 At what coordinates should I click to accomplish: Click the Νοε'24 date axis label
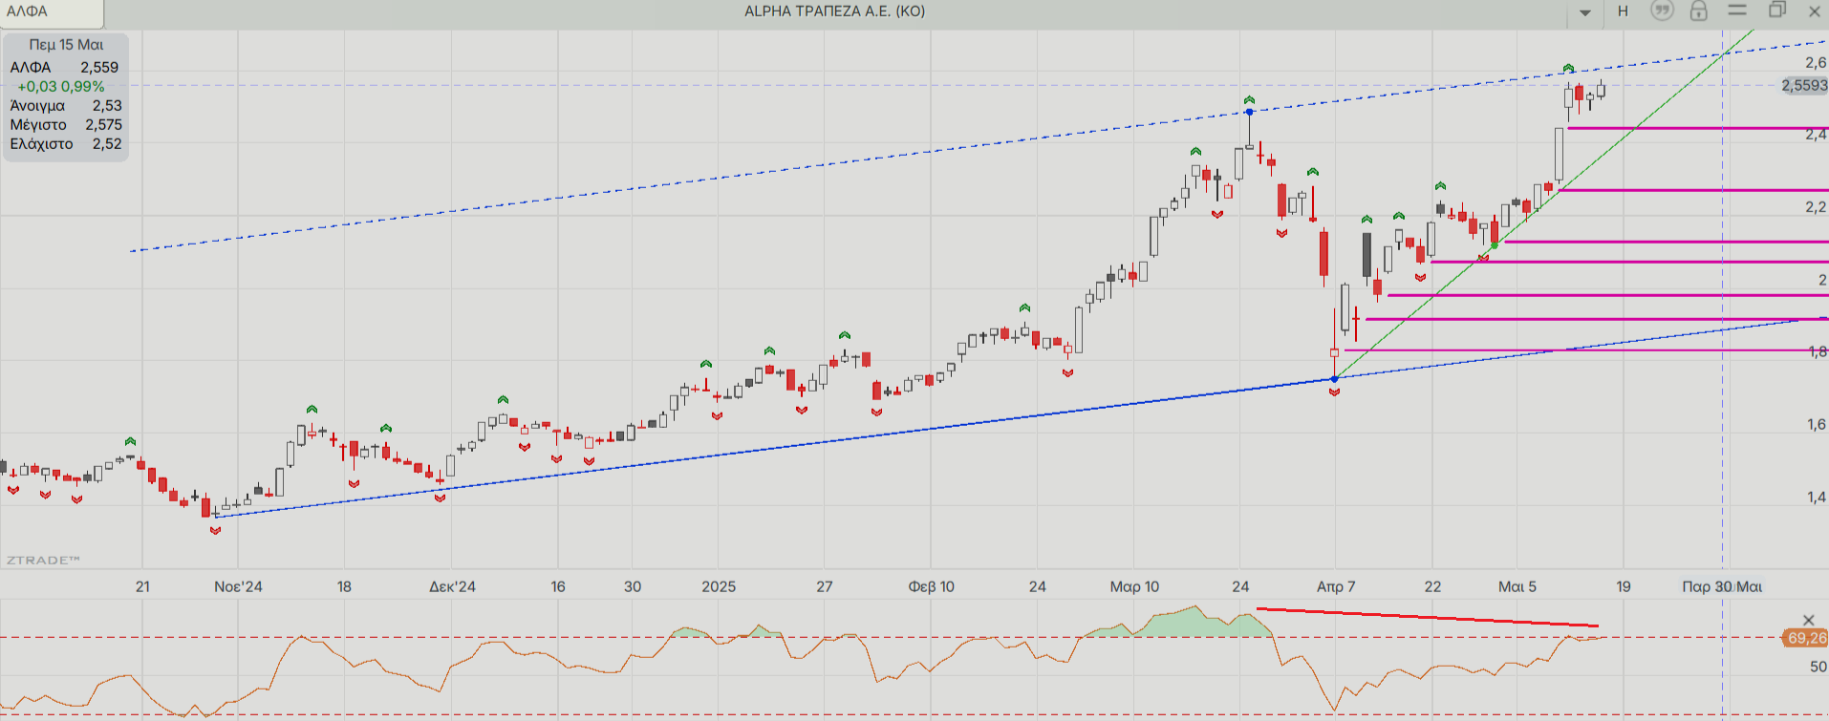click(238, 586)
